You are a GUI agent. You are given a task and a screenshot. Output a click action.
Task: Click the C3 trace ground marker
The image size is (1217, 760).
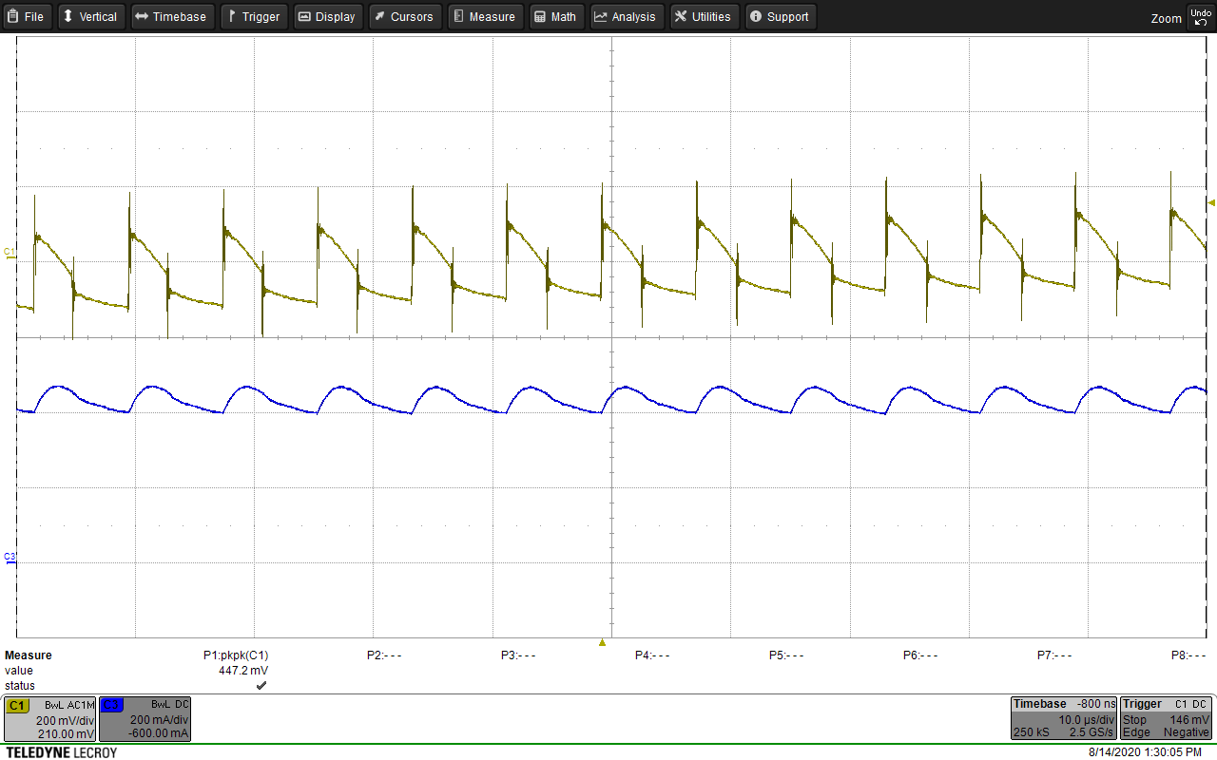pyautogui.click(x=10, y=558)
